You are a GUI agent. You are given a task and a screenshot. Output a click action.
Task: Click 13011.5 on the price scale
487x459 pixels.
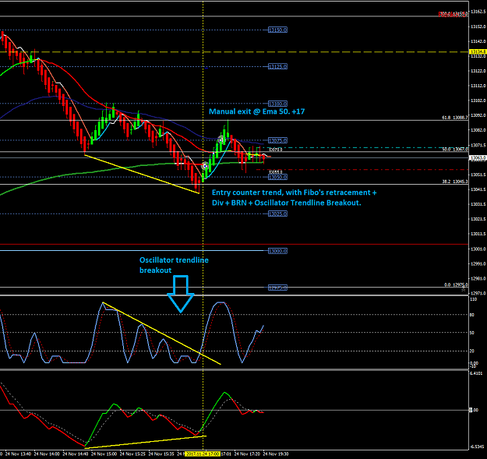click(478, 234)
